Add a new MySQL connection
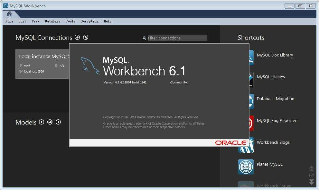This screenshot has width=319, height=190. pyautogui.click(x=77, y=37)
